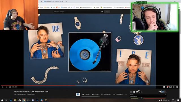Click the magnifier search button
The image size is (181, 102).
pos(107,12)
